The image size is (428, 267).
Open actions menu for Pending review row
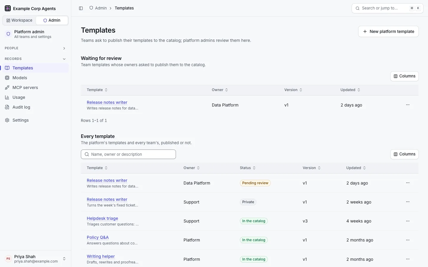[408, 183]
